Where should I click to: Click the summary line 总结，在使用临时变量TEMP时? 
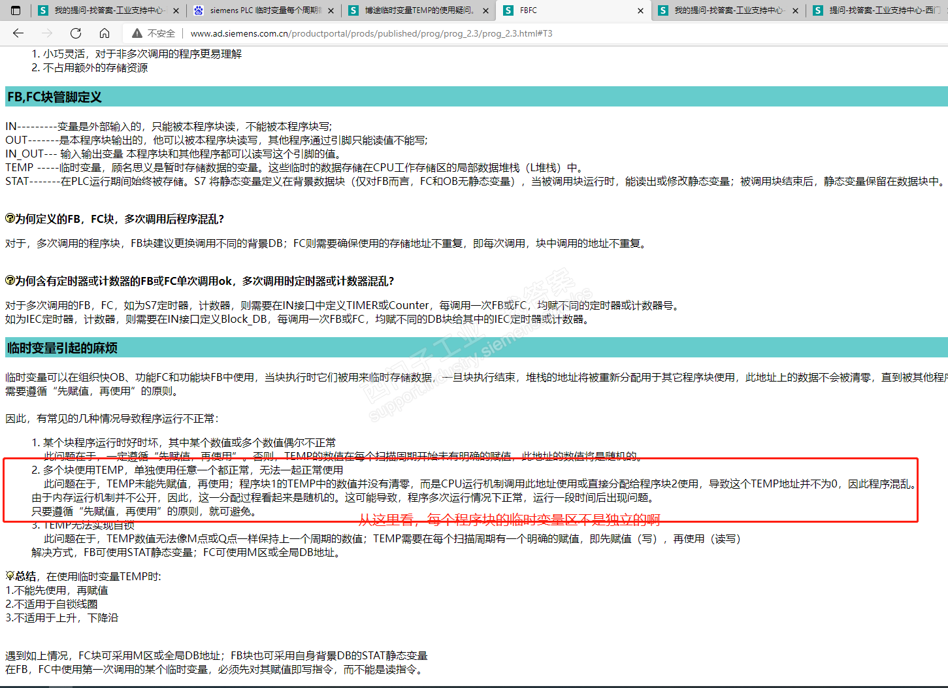point(84,576)
